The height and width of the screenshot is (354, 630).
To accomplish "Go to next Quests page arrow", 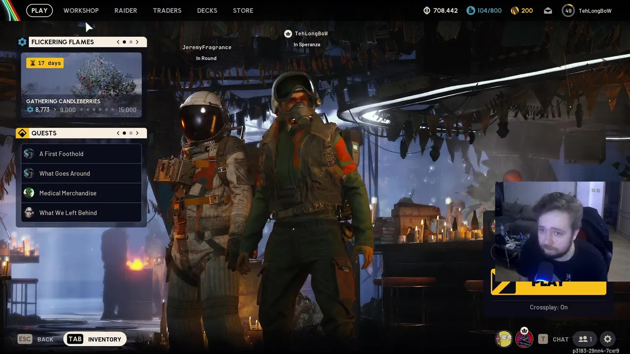I will point(137,133).
